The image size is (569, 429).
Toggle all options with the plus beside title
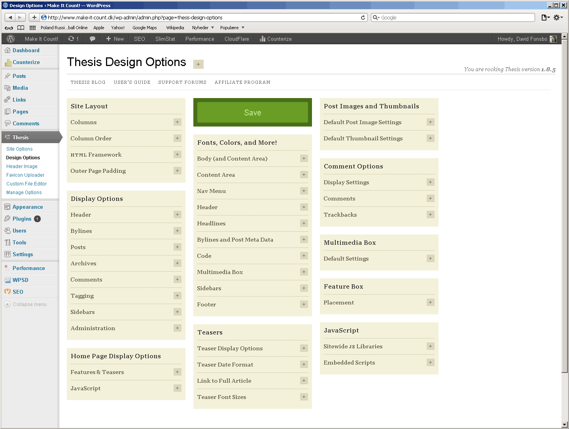(x=198, y=64)
